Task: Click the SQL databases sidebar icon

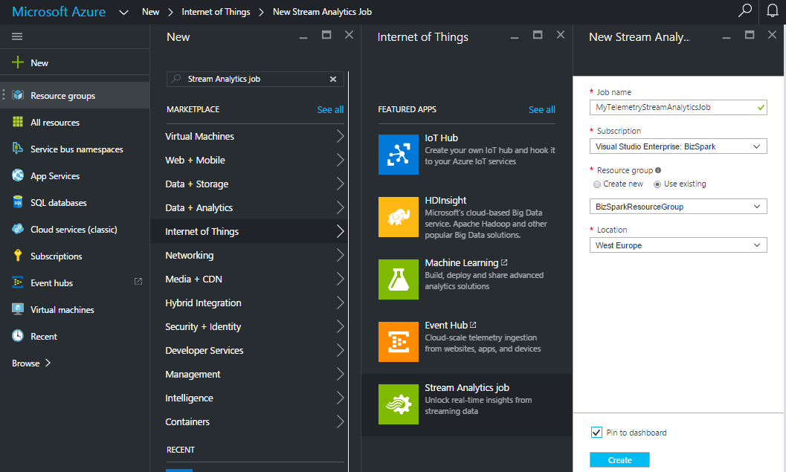Action: pyautogui.click(x=18, y=202)
